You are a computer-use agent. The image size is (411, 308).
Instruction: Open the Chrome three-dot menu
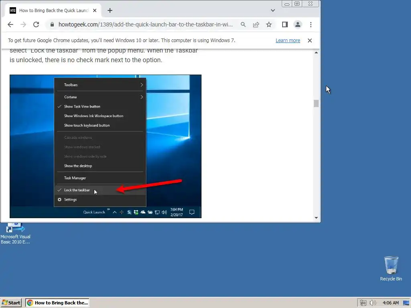point(311,24)
